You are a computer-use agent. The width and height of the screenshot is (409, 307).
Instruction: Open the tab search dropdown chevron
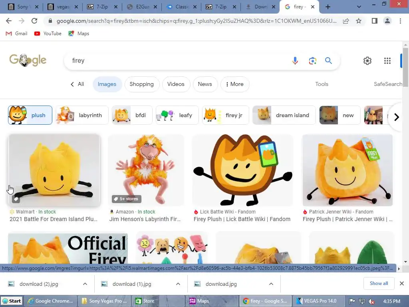tap(359, 7)
